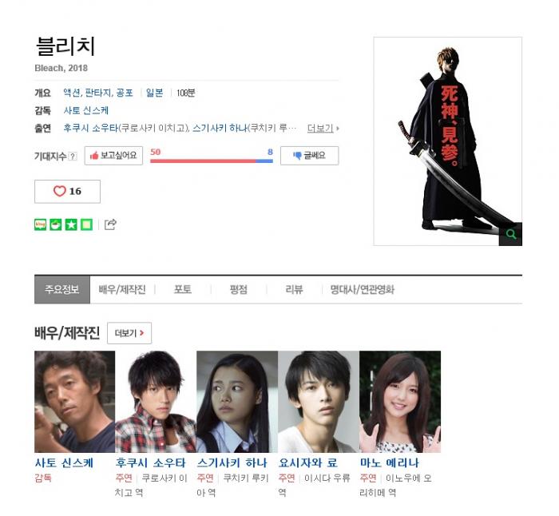Click the Naver blog share icon

click(40, 224)
